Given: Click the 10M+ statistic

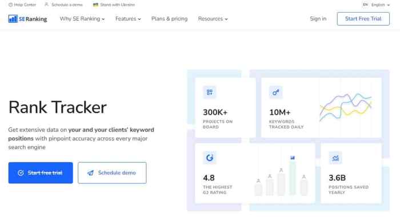Looking at the screenshot, I should coord(279,112).
